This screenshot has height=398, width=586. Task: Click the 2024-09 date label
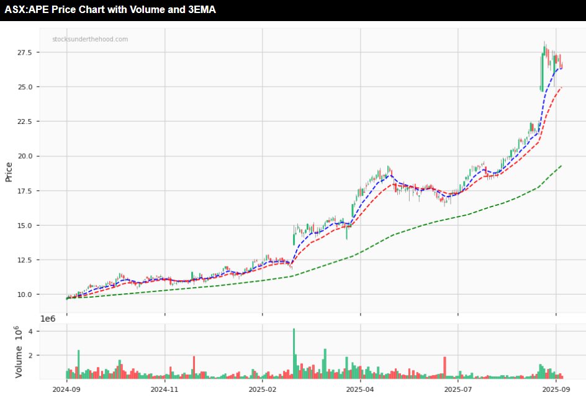pos(66,390)
